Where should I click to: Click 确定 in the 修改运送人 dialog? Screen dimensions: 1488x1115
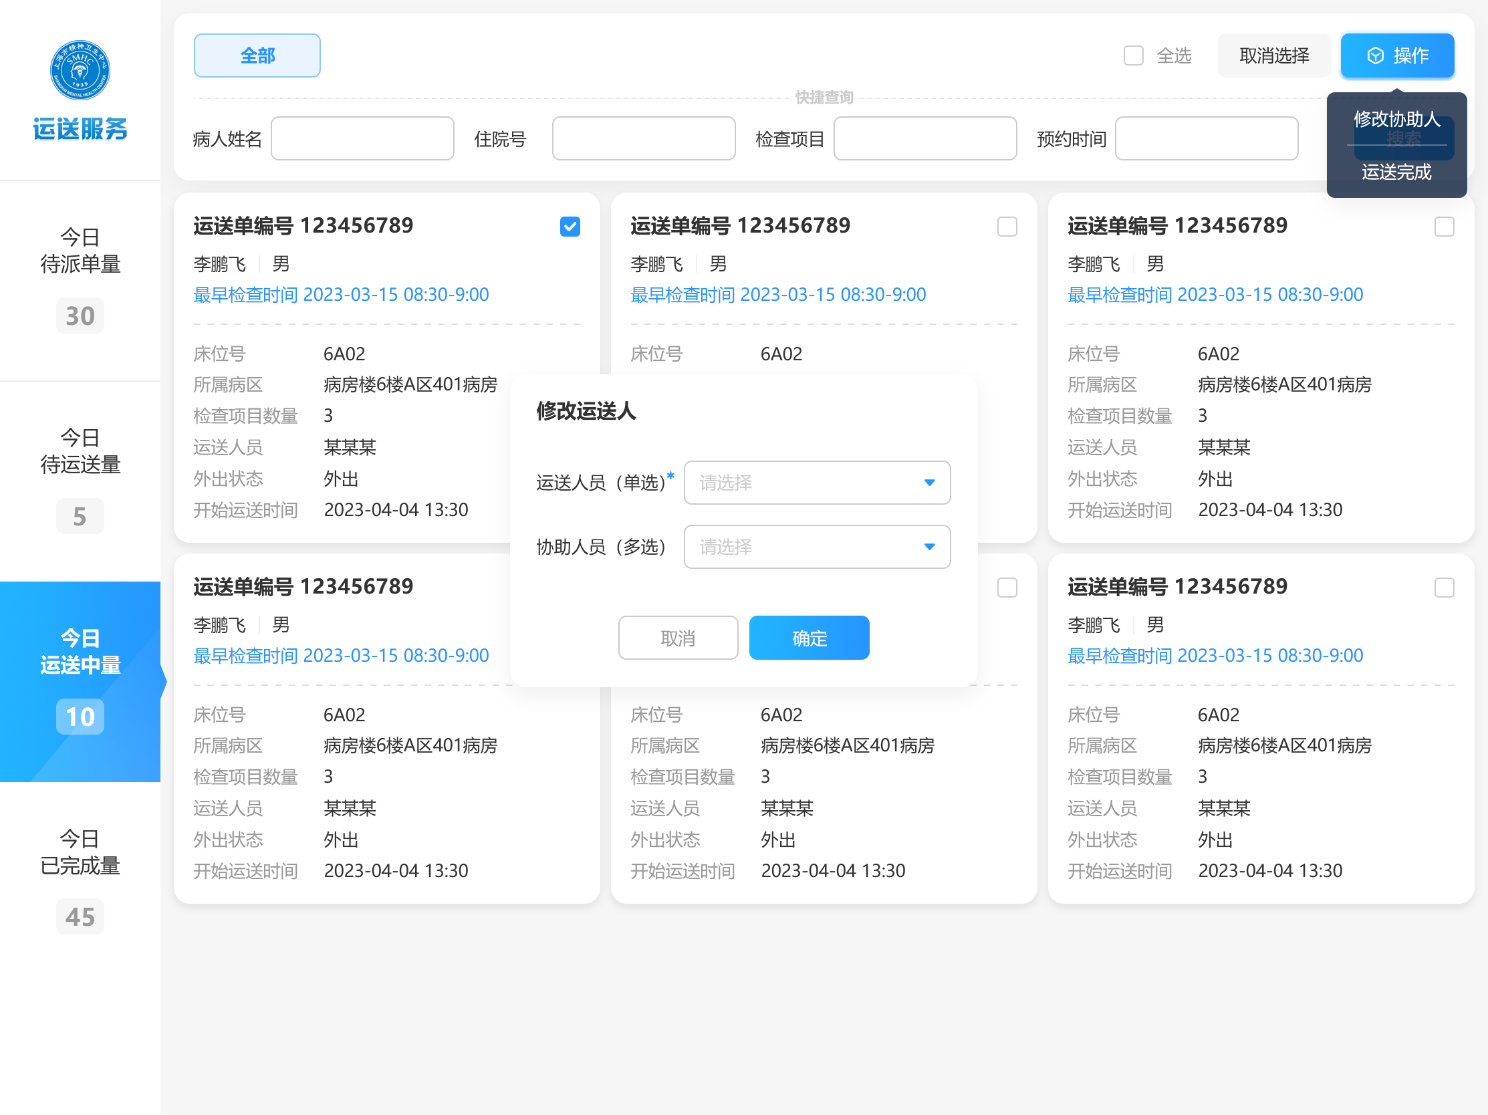pos(810,638)
